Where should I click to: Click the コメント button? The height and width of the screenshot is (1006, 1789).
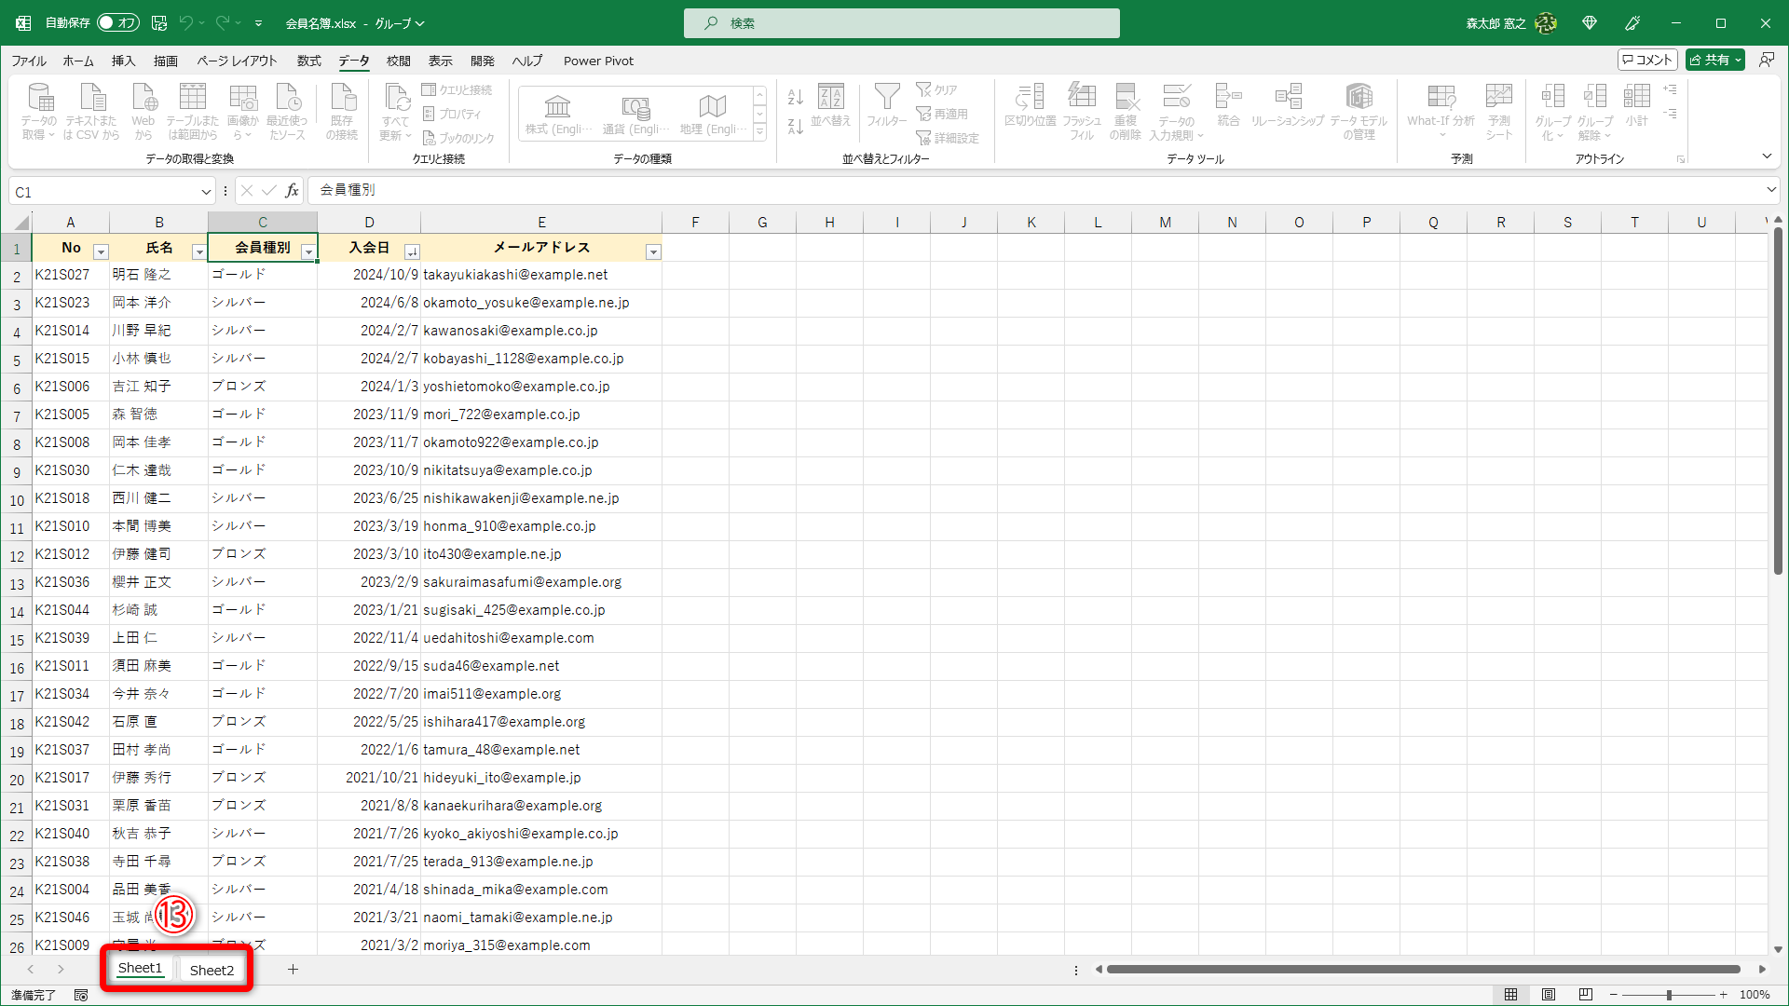click(x=1647, y=60)
